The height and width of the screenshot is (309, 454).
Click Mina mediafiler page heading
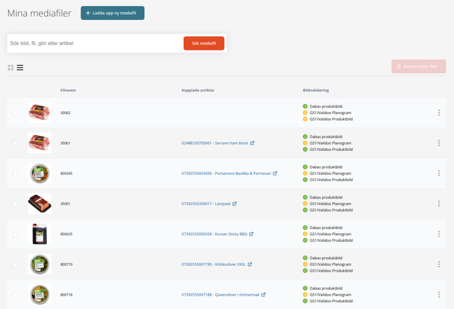[39, 13]
